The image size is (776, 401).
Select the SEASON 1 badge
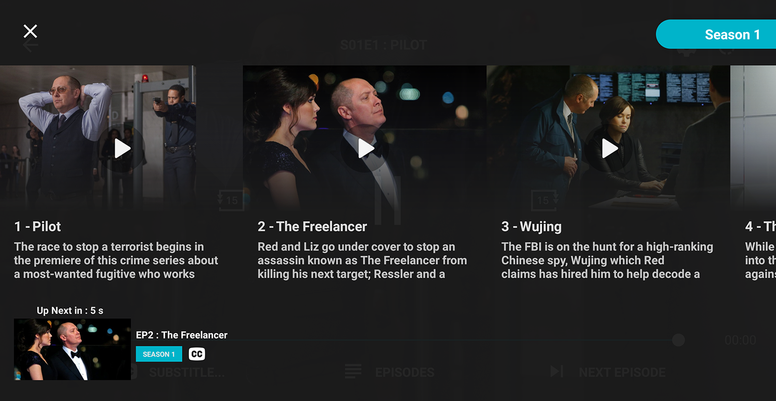click(x=159, y=354)
